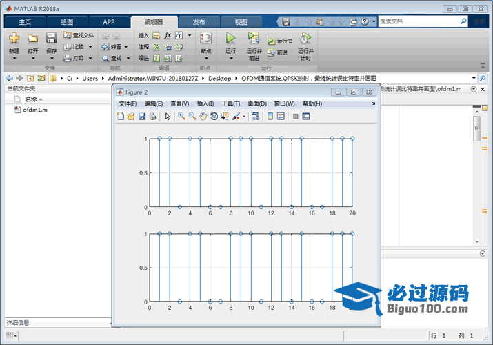Click Open File icon in Figure 2 toolbar
Screen dimensions: 493x345
click(x=131, y=117)
